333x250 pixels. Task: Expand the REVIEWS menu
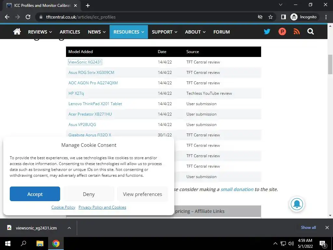pos(40,32)
